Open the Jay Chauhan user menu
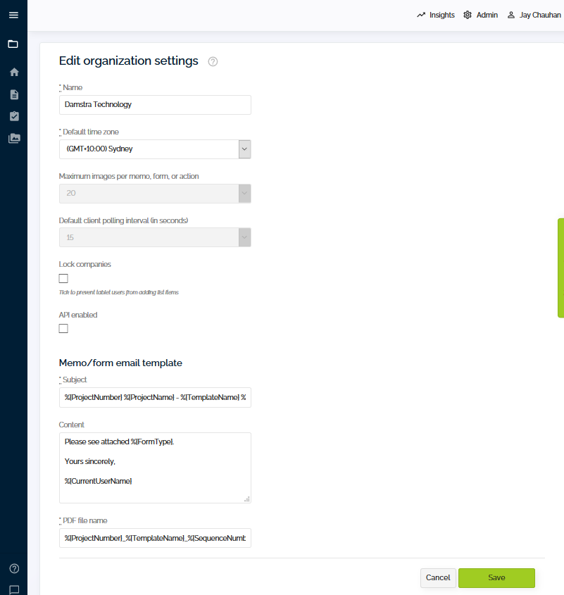Screen dimensions: 564x595 click(534, 15)
